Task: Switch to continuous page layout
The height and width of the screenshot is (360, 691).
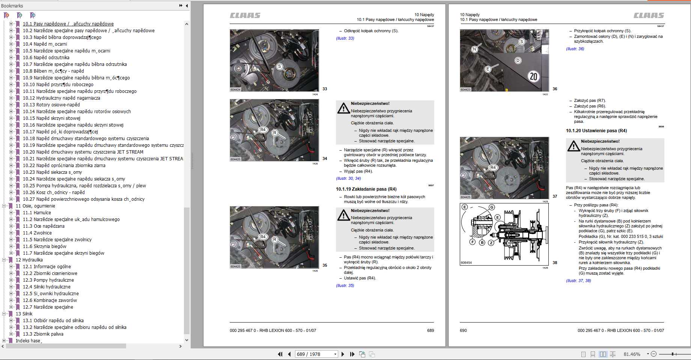Action: pyautogui.click(x=593, y=354)
